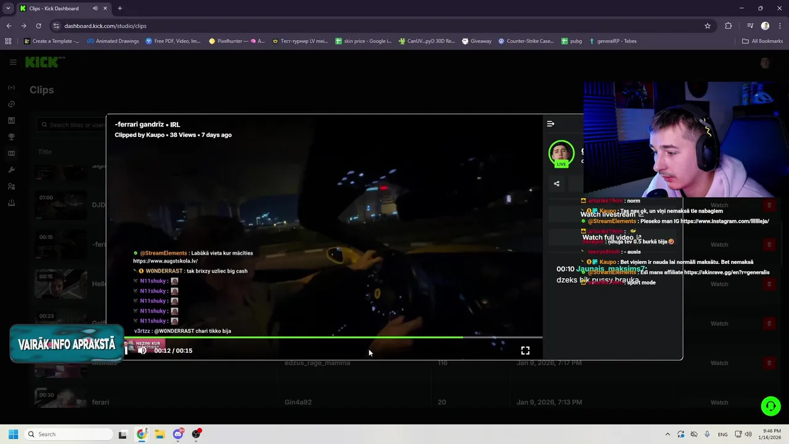Screen dimensions: 789x444
Task: Open the green support chat bubble
Action: 771,406
